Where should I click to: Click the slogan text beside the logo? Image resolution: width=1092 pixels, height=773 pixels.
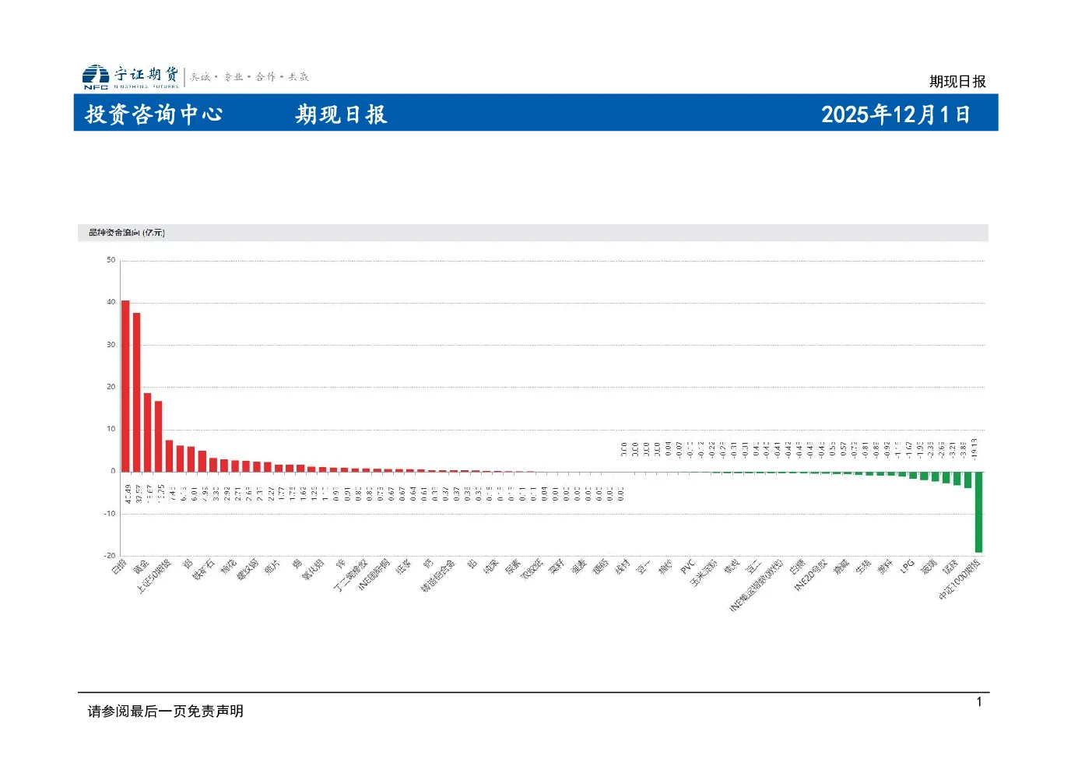[x=250, y=76]
